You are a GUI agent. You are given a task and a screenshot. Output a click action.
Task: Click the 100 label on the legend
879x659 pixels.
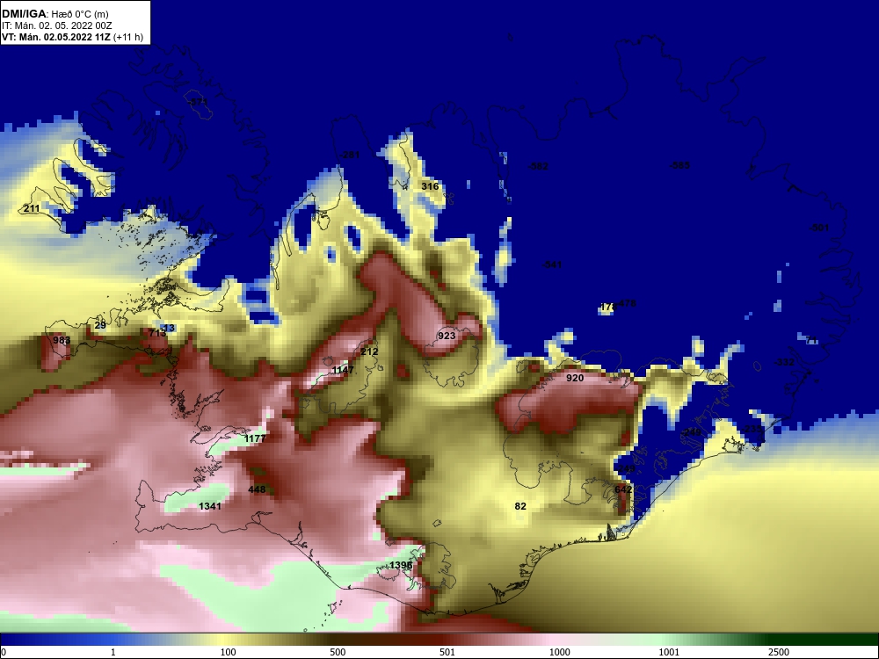[229, 652]
